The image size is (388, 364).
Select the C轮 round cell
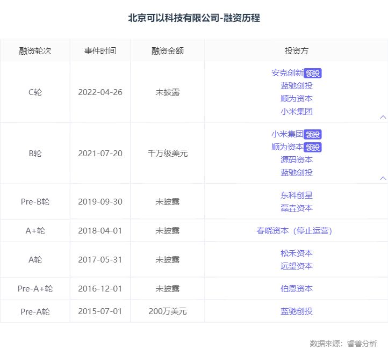(x=35, y=92)
